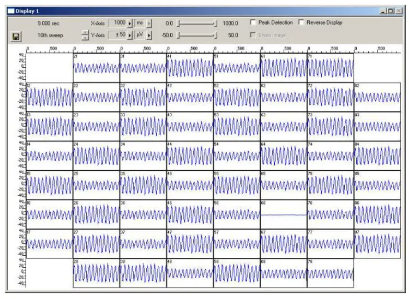Image resolution: width=409 pixels, height=299 pixels.
Task: Select the channel 36 trace panel
Action: point(143,214)
